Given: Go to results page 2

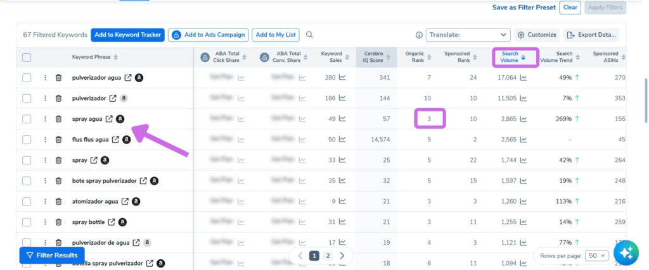Looking at the screenshot, I should tap(328, 255).
